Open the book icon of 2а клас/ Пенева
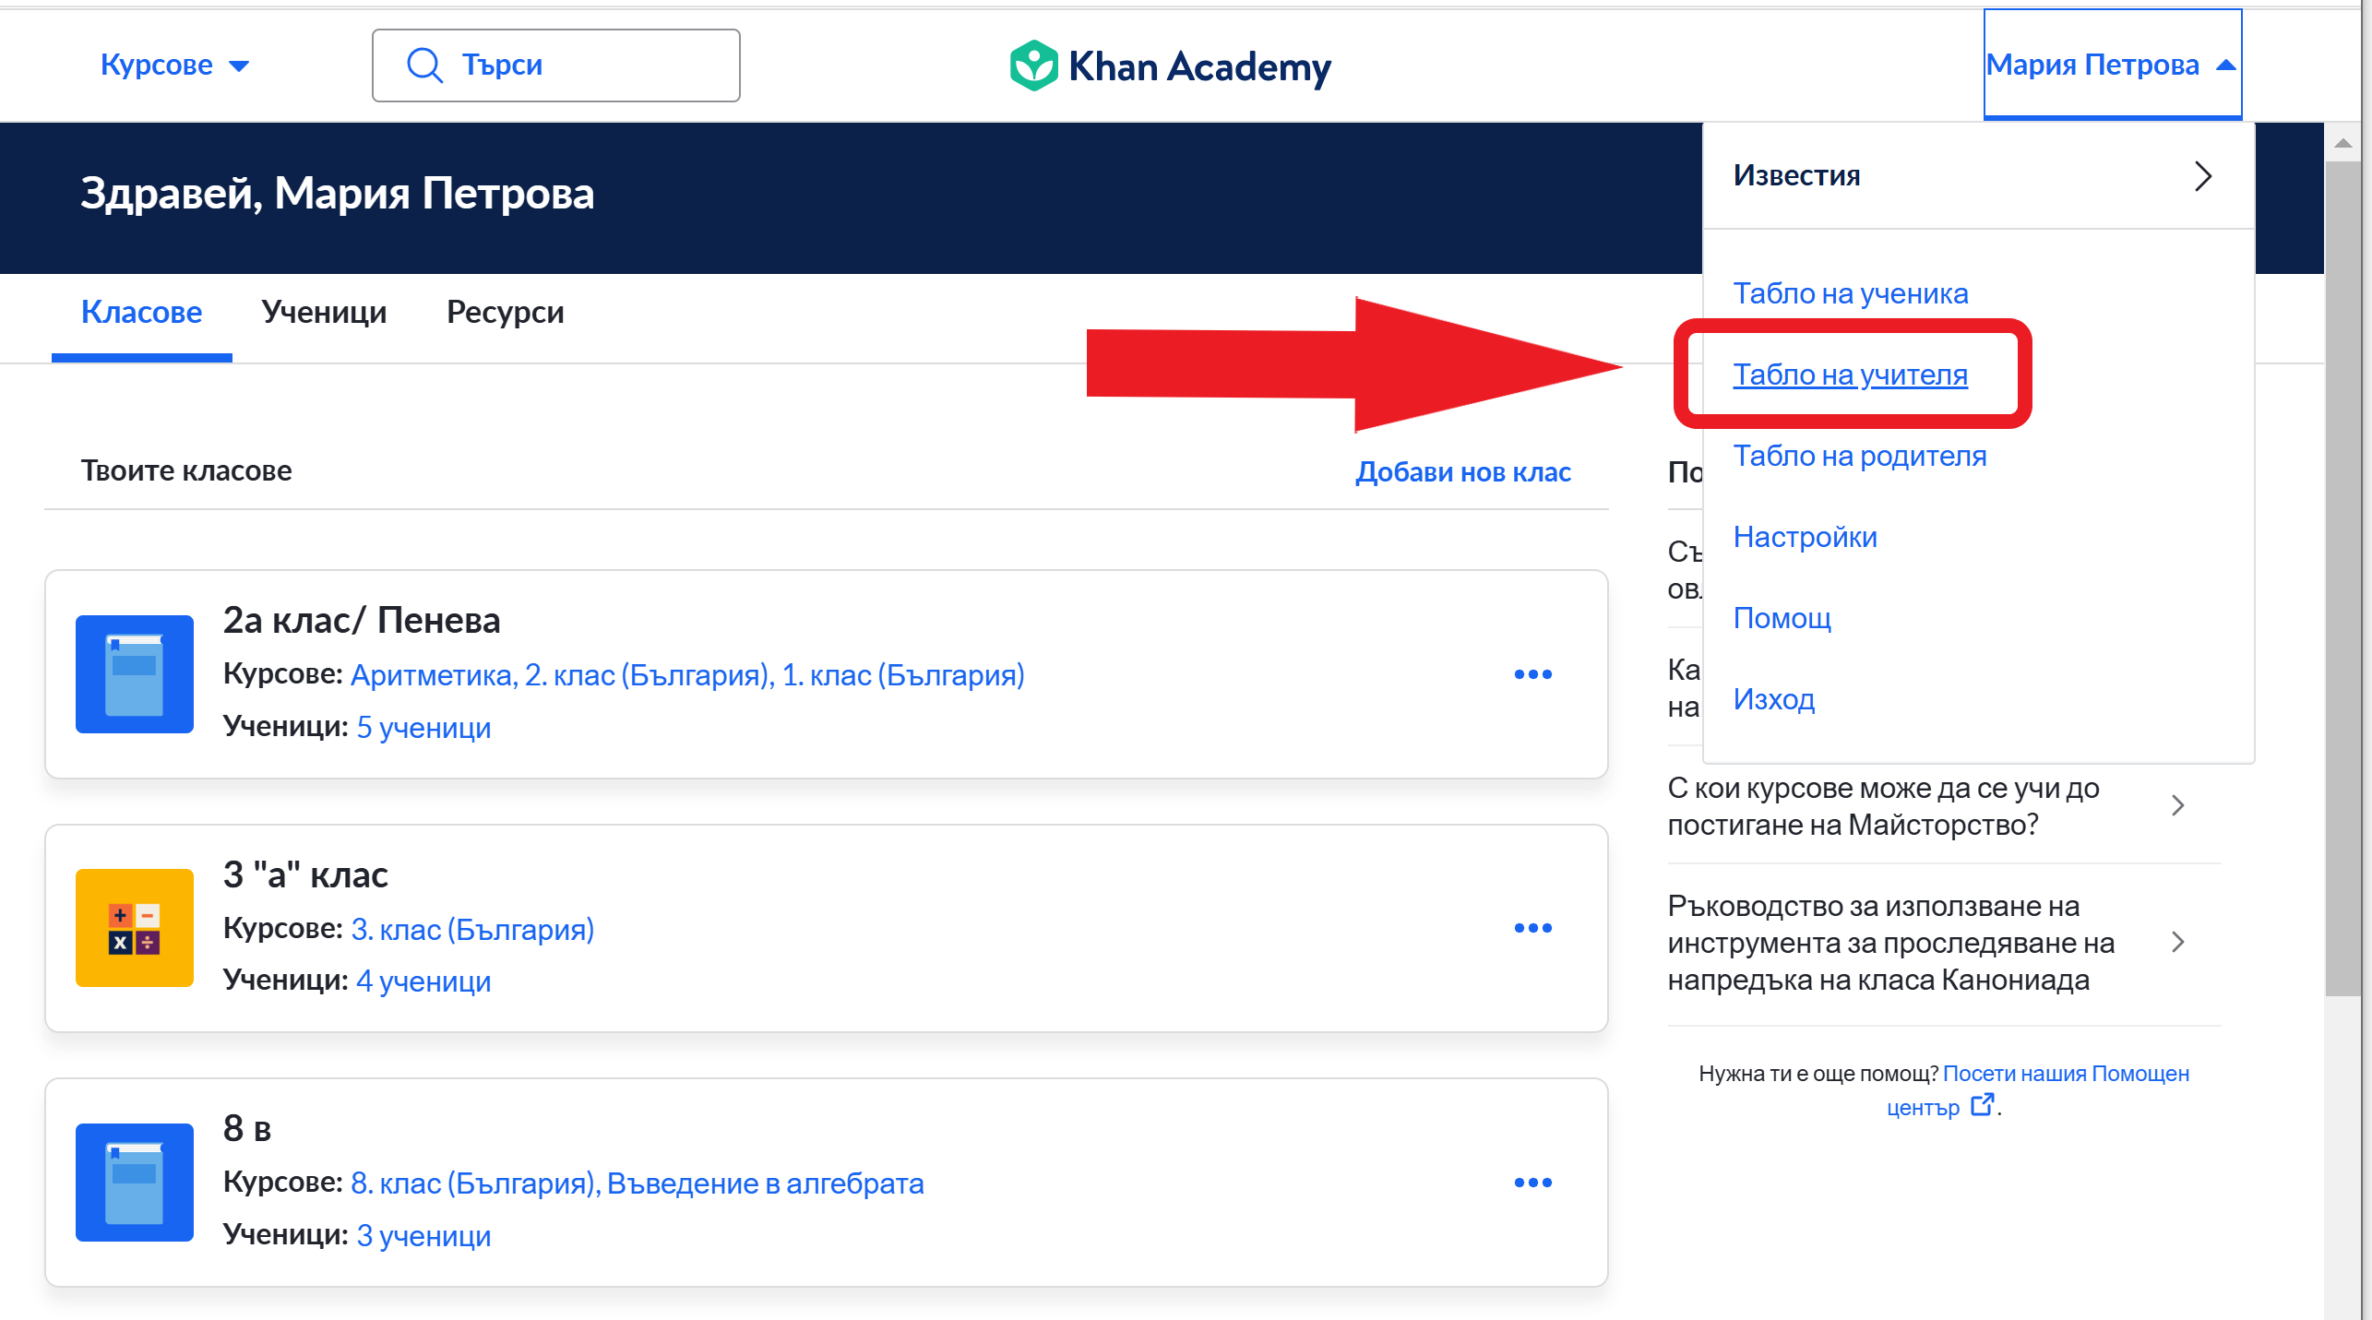 point(135,674)
